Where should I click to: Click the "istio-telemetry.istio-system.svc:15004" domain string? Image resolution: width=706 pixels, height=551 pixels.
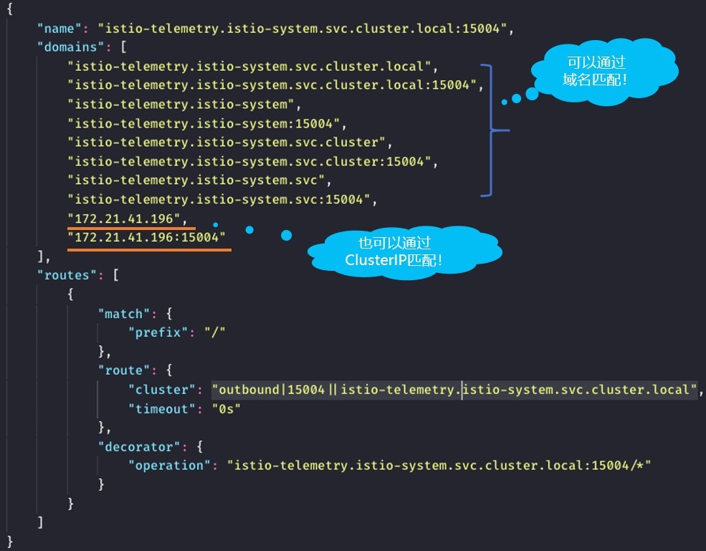(x=221, y=199)
